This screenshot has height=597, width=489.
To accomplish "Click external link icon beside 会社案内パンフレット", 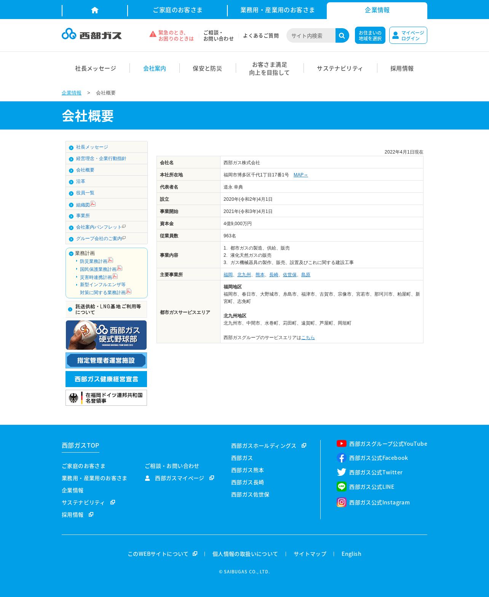I will (124, 226).
